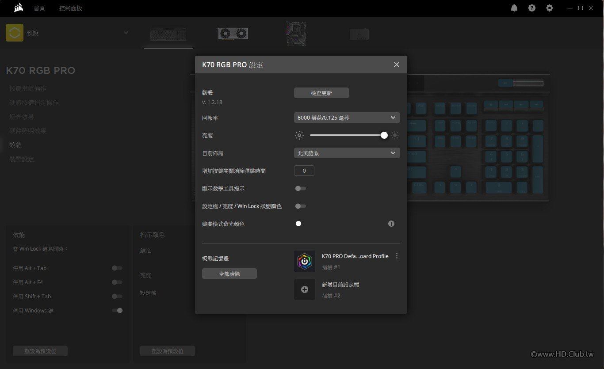Open the 控制面板 tab
The width and height of the screenshot is (604, 369).
(x=71, y=8)
